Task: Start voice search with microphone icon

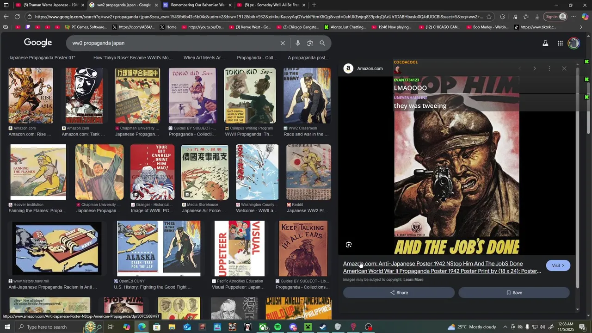Action: (x=298, y=43)
